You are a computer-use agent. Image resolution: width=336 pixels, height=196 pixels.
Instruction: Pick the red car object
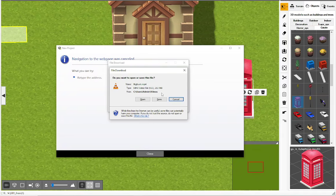click(x=297, y=115)
